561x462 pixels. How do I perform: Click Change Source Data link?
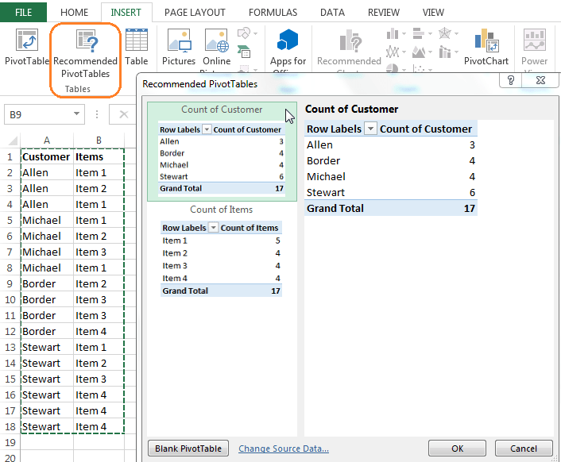(284, 449)
